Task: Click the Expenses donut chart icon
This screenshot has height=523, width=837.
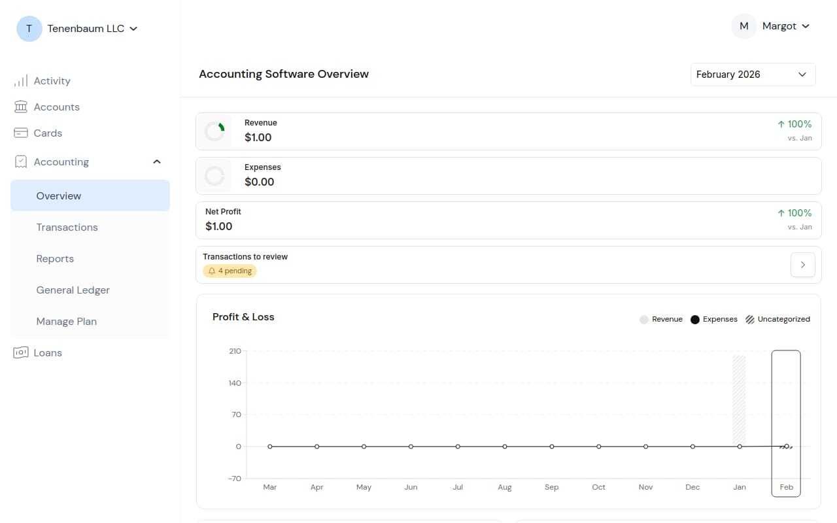Action: 214,176
